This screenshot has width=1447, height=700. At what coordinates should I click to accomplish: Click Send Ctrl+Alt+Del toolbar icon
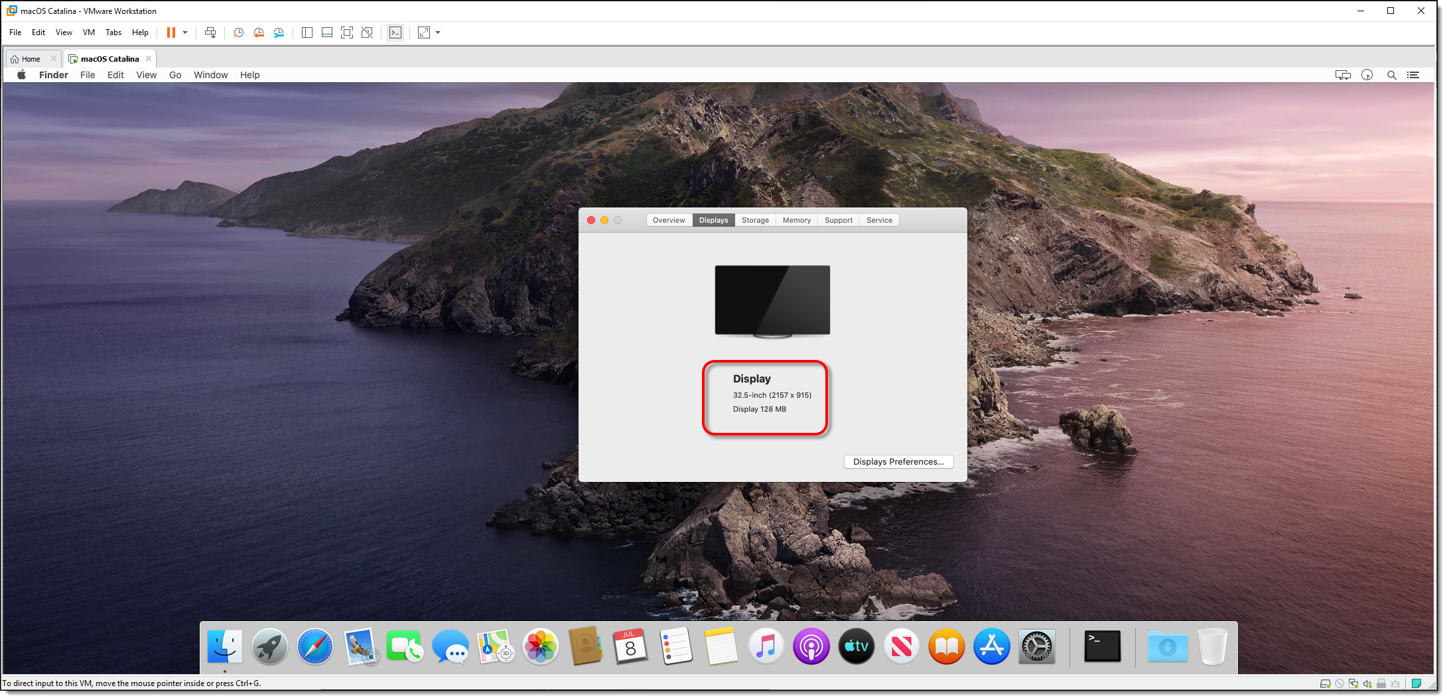click(x=210, y=32)
